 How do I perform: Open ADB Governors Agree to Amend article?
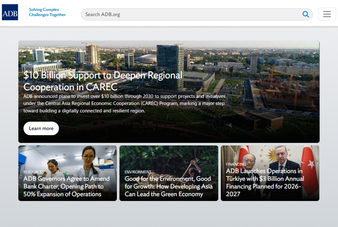(x=66, y=186)
